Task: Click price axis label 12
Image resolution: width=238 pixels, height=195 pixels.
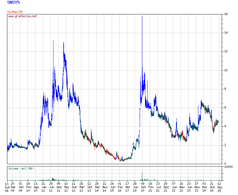Action: pyautogui.click(x=226, y=51)
